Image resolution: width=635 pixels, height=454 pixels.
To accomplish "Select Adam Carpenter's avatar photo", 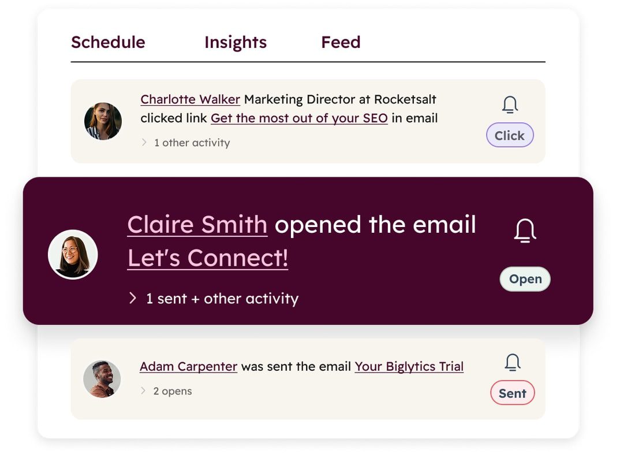I will (x=102, y=378).
